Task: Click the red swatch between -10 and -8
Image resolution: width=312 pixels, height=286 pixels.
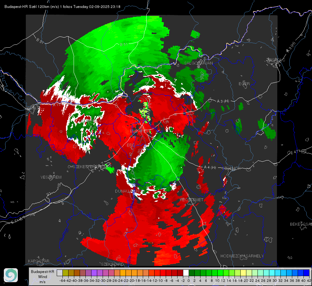Action: [163, 273]
